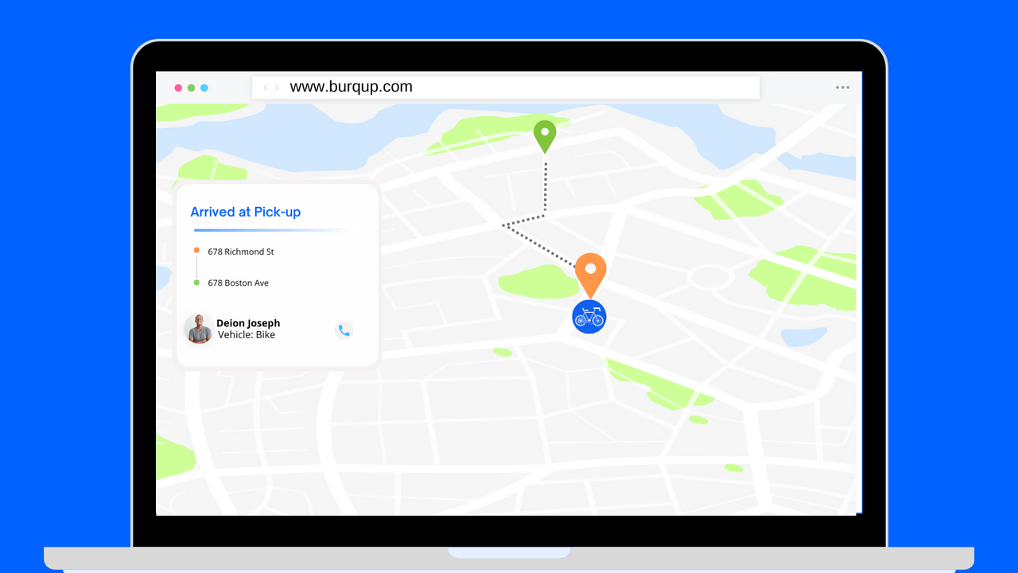Click the blue bike courier icon
This screenshot has height=573, width=1018.
(x=589, y=317)
